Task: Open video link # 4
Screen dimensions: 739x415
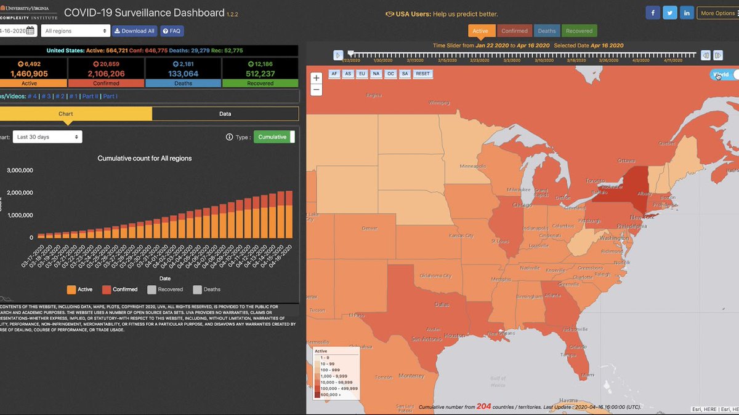Action: pos(32,97)
